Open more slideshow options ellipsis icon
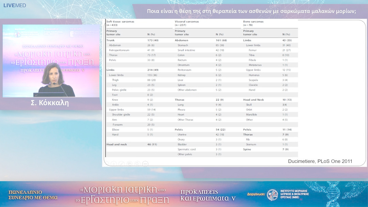This screenshot has height=207, width=368. 145,164
